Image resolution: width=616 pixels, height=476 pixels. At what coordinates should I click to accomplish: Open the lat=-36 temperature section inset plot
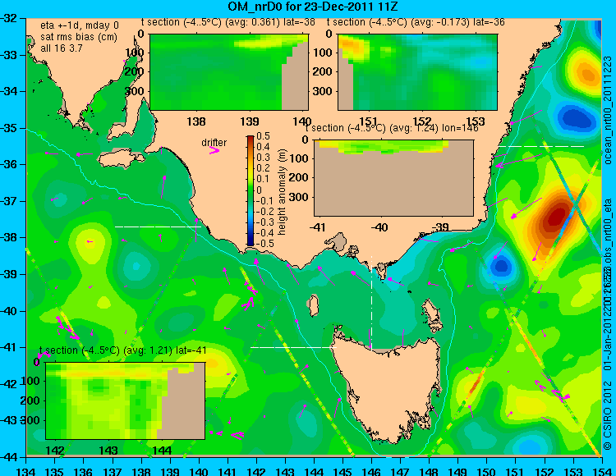point(417,72)
